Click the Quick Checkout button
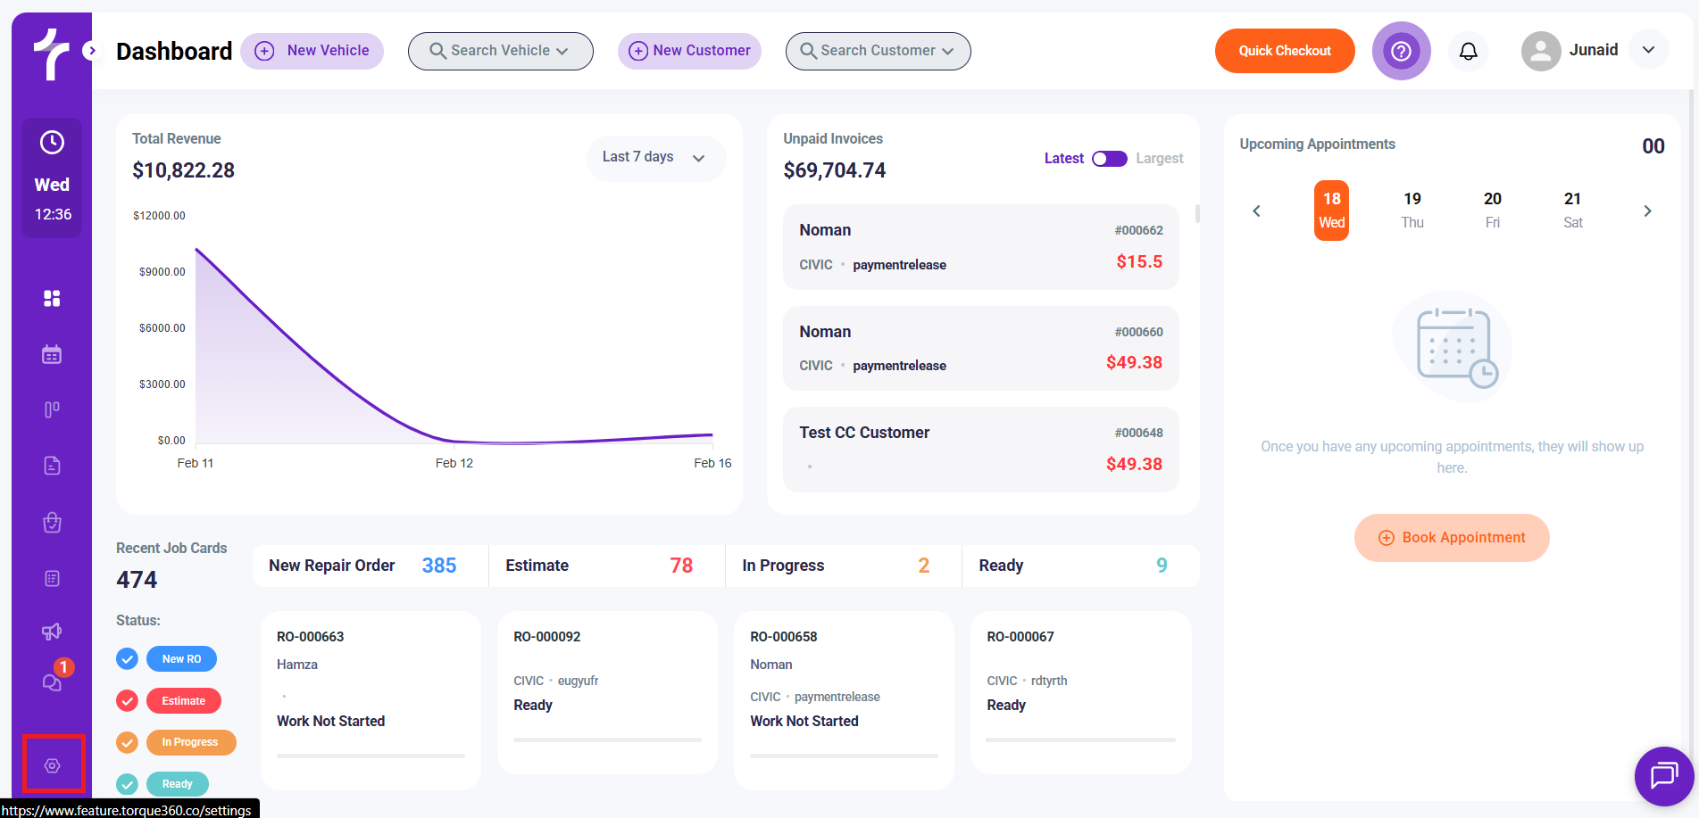 [1284, 51]
